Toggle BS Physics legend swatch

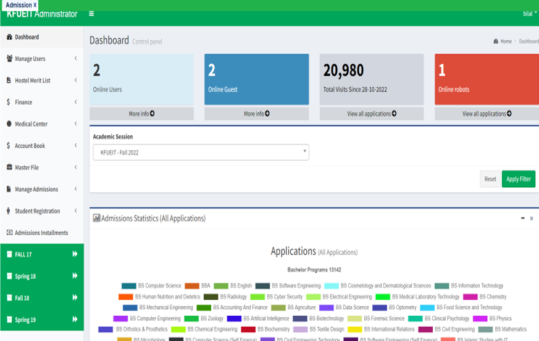[x=480, y=318]
